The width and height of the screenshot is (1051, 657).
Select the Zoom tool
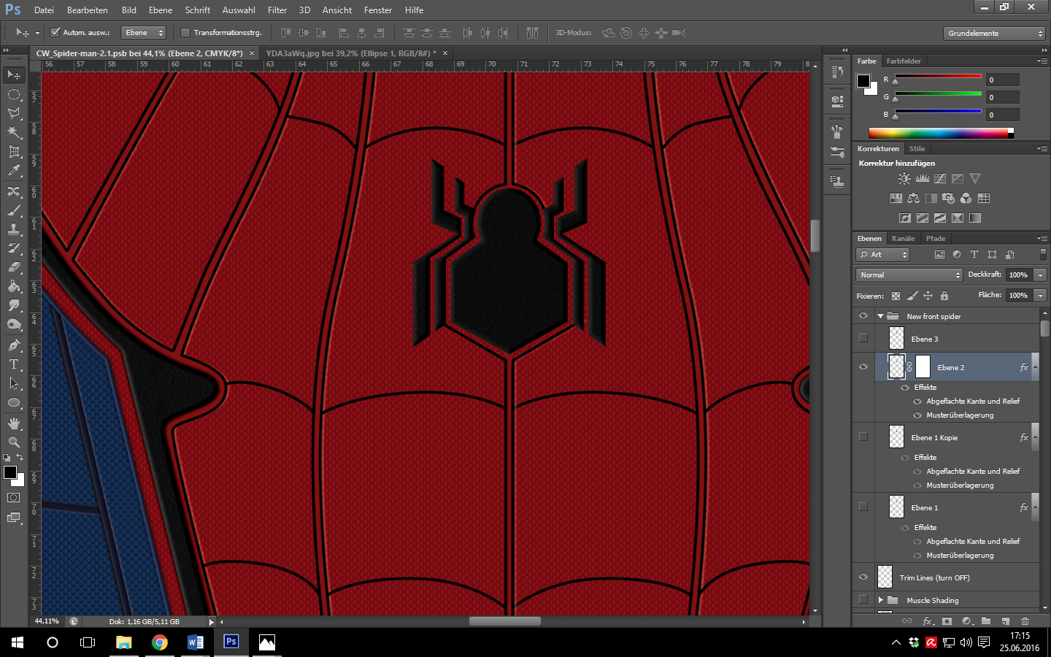click(x=14, y=442)
